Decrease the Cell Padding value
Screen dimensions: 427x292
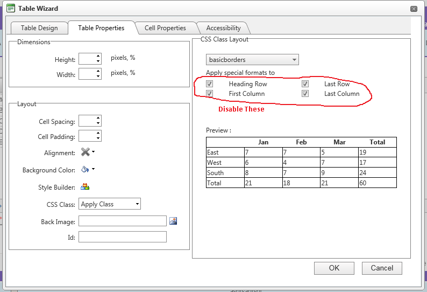click(98, 138)
